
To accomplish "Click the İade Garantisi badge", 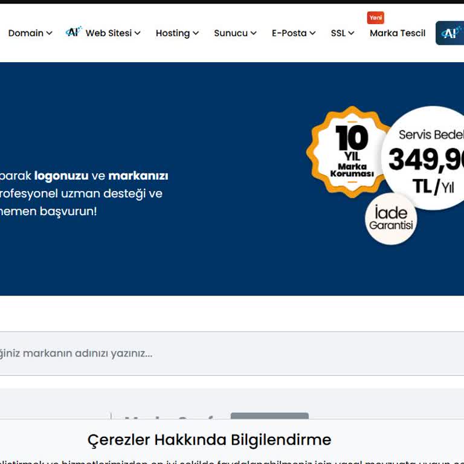I will 391,219.
